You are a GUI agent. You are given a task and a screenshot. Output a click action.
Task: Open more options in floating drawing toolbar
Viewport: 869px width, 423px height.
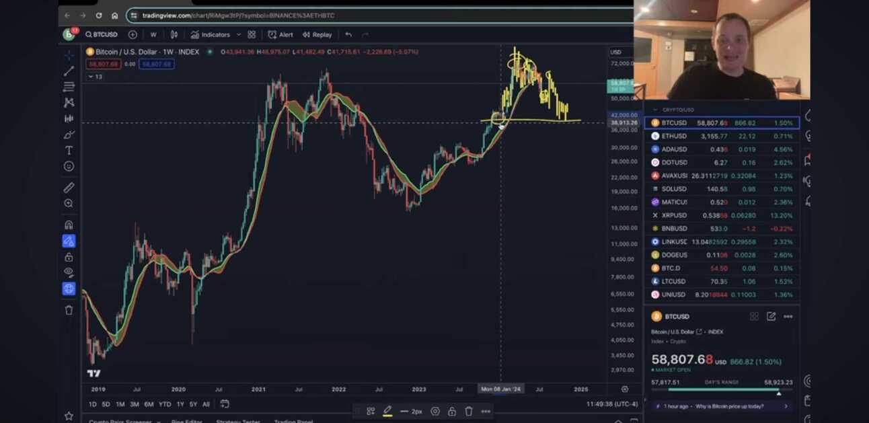[486, 411]
